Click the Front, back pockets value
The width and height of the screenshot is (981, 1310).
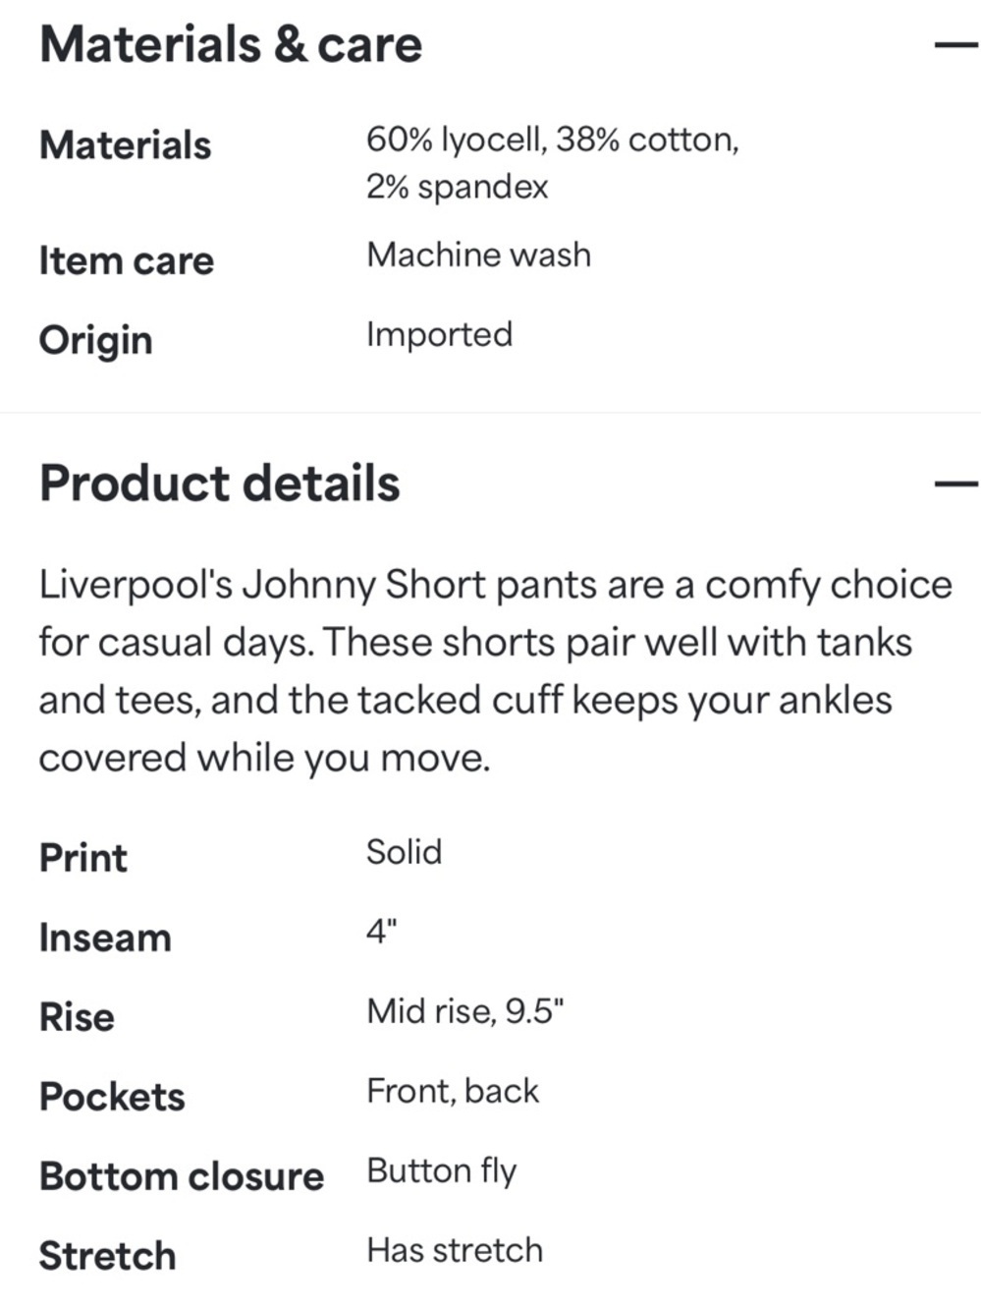click(453, 1091)
